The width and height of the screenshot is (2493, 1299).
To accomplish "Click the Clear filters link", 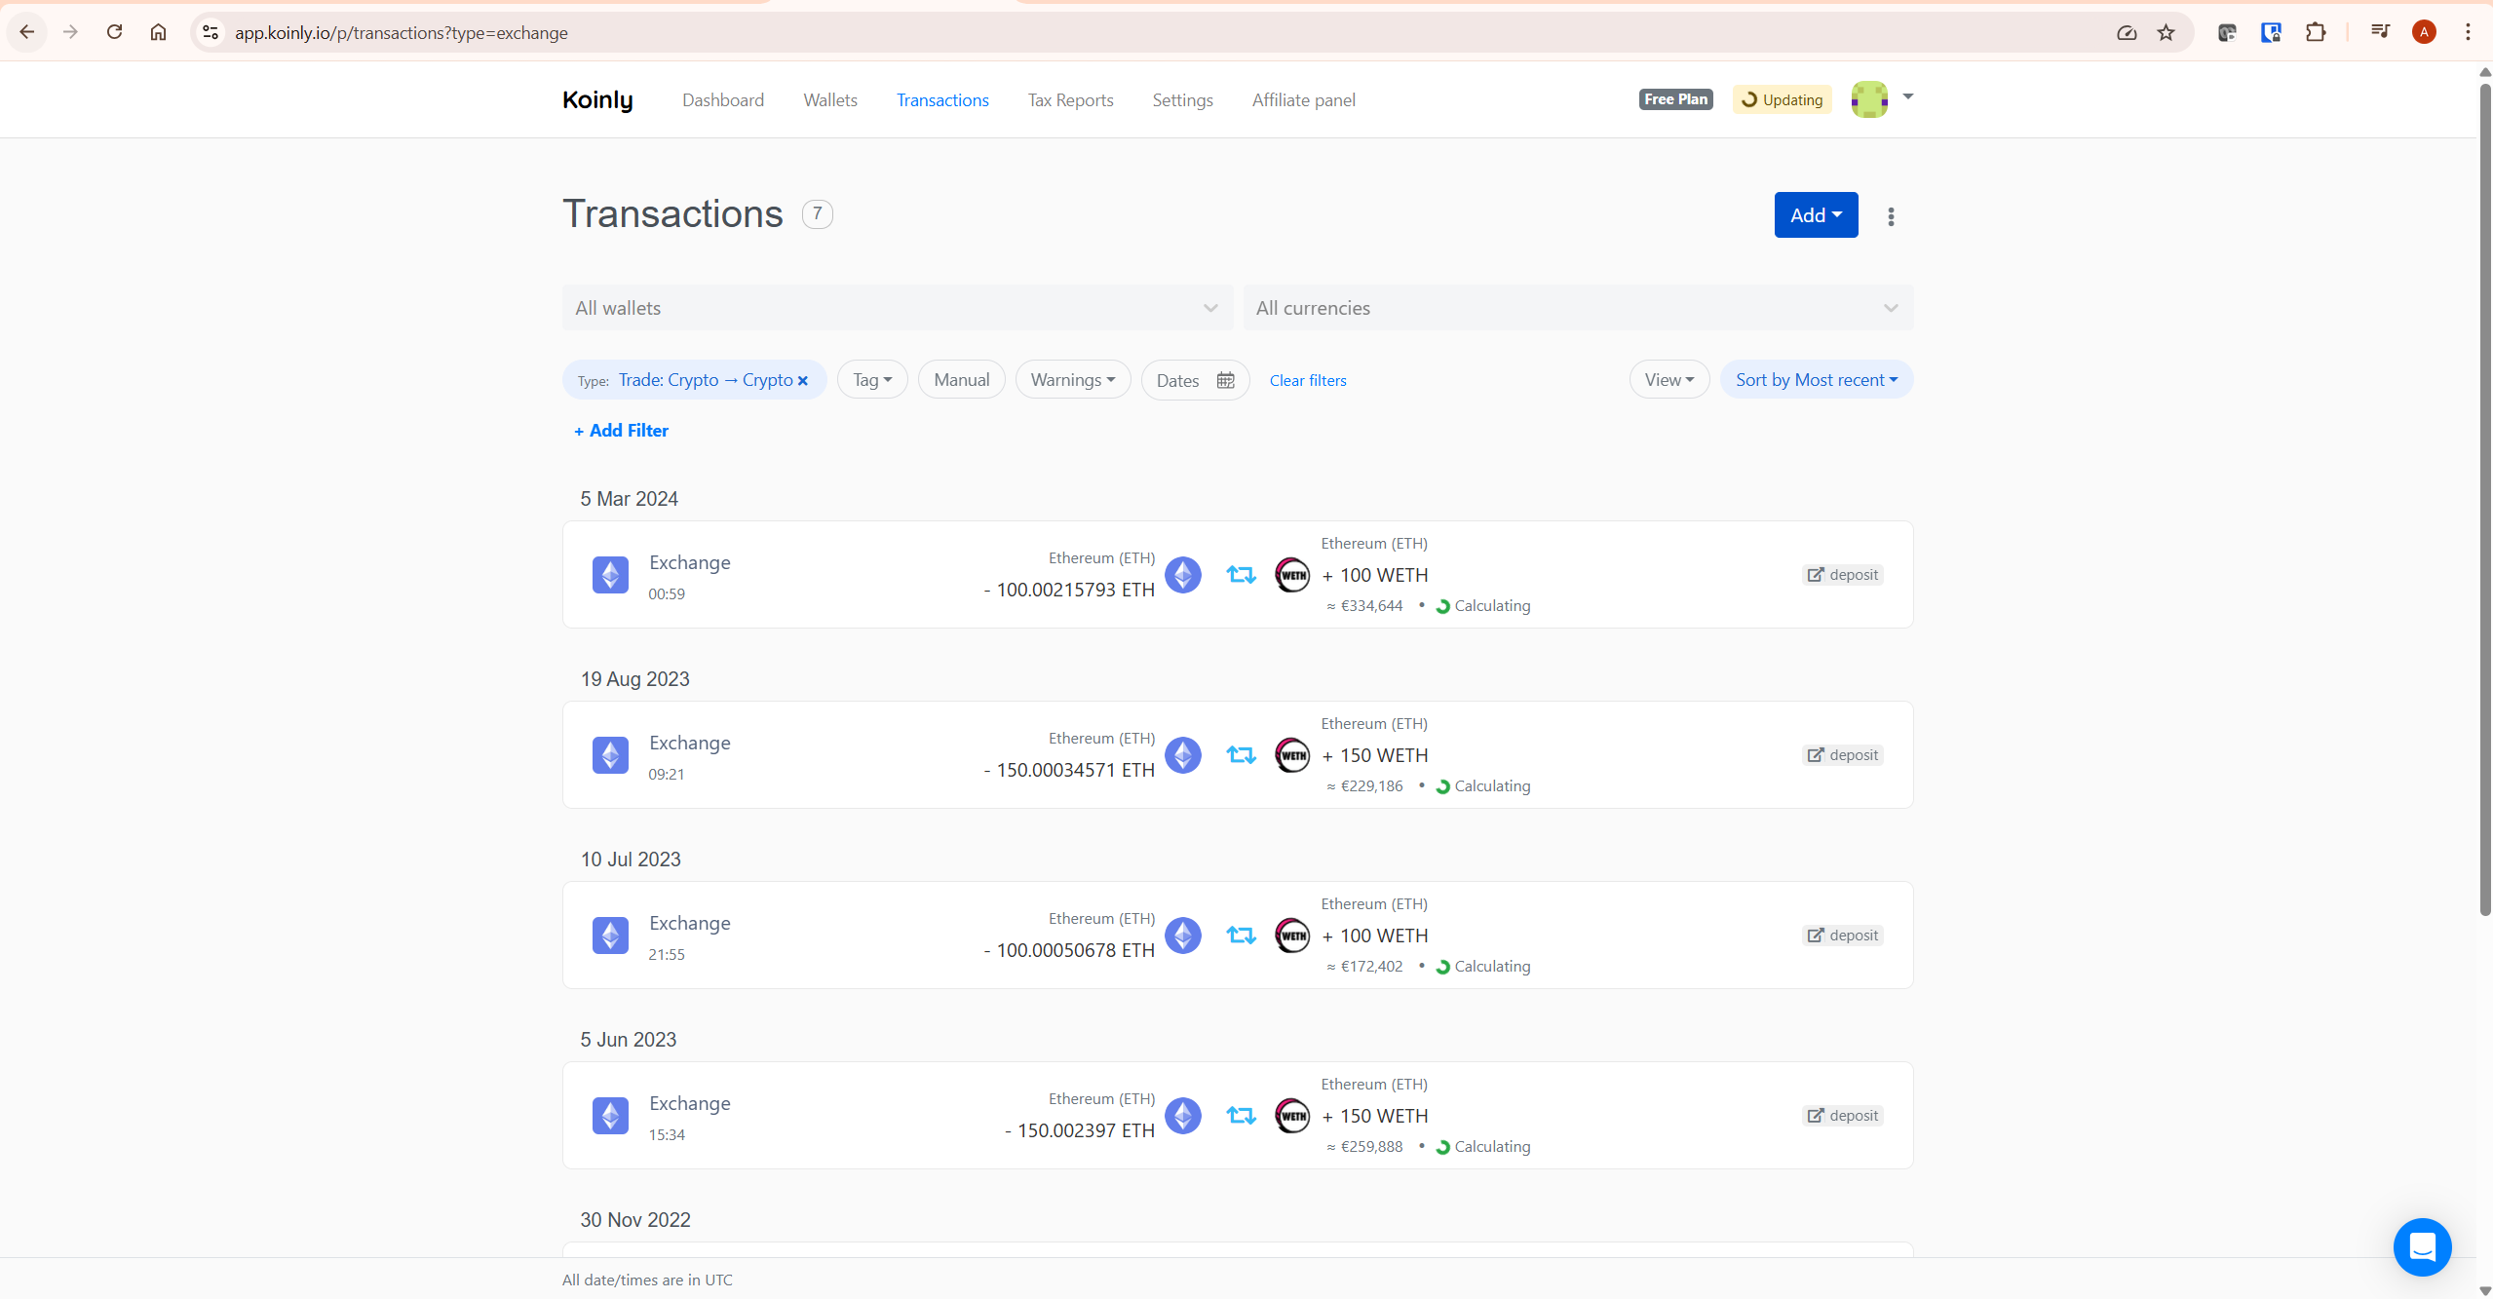I will pyautogui.click(x=1307, y=381).
